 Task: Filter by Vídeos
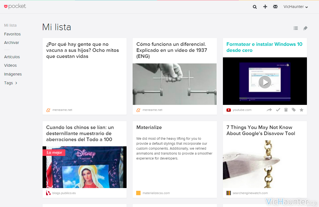pyautogui.click(x=10, y=65)
